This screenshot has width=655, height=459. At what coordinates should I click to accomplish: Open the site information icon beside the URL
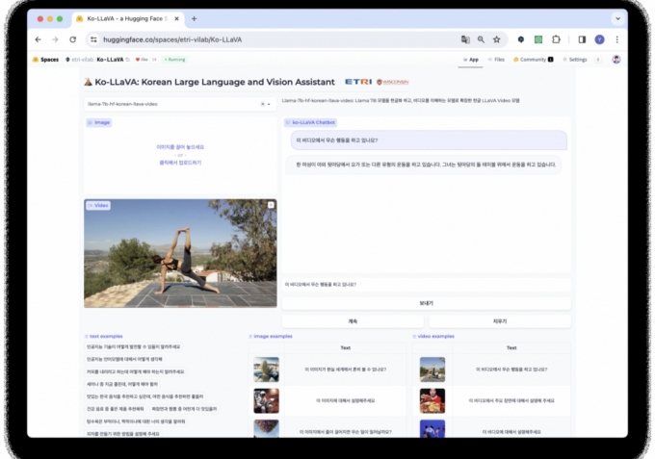(93, 39)
